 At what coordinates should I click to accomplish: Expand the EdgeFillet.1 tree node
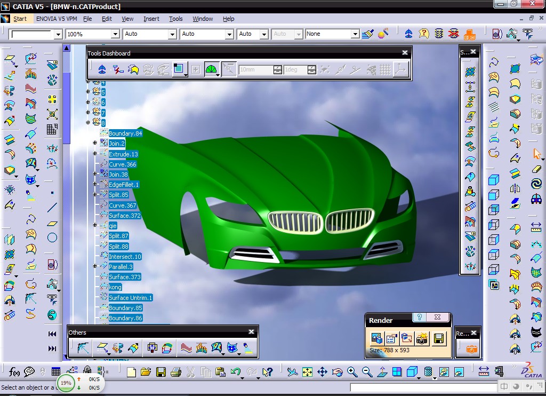pyautogui.click(x=95, y=184)
